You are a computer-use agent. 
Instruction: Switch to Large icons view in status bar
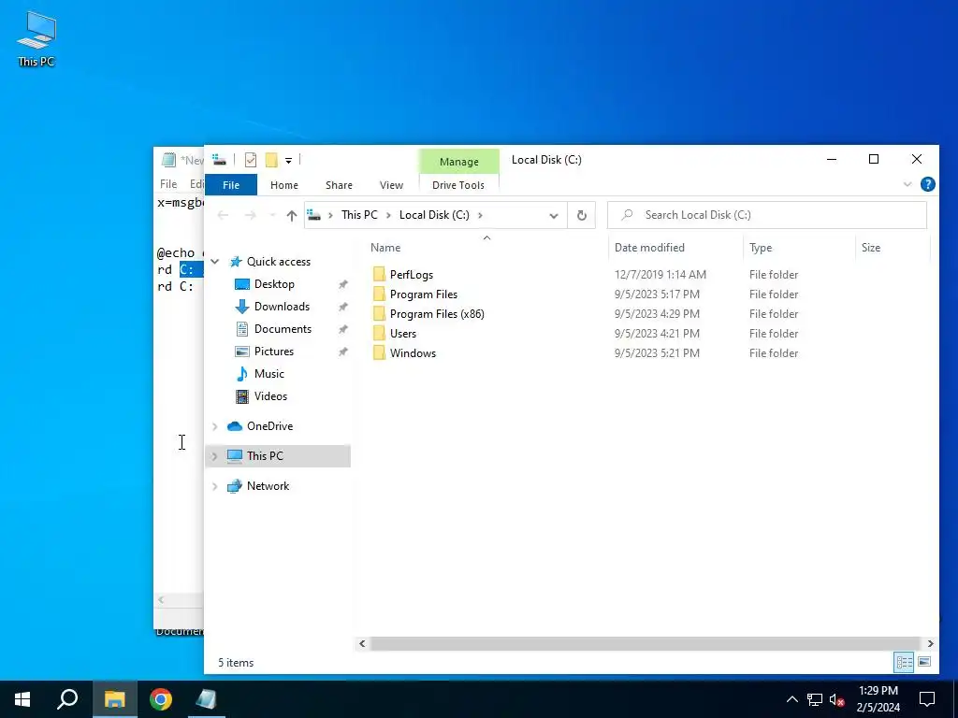tap(924, 662)
